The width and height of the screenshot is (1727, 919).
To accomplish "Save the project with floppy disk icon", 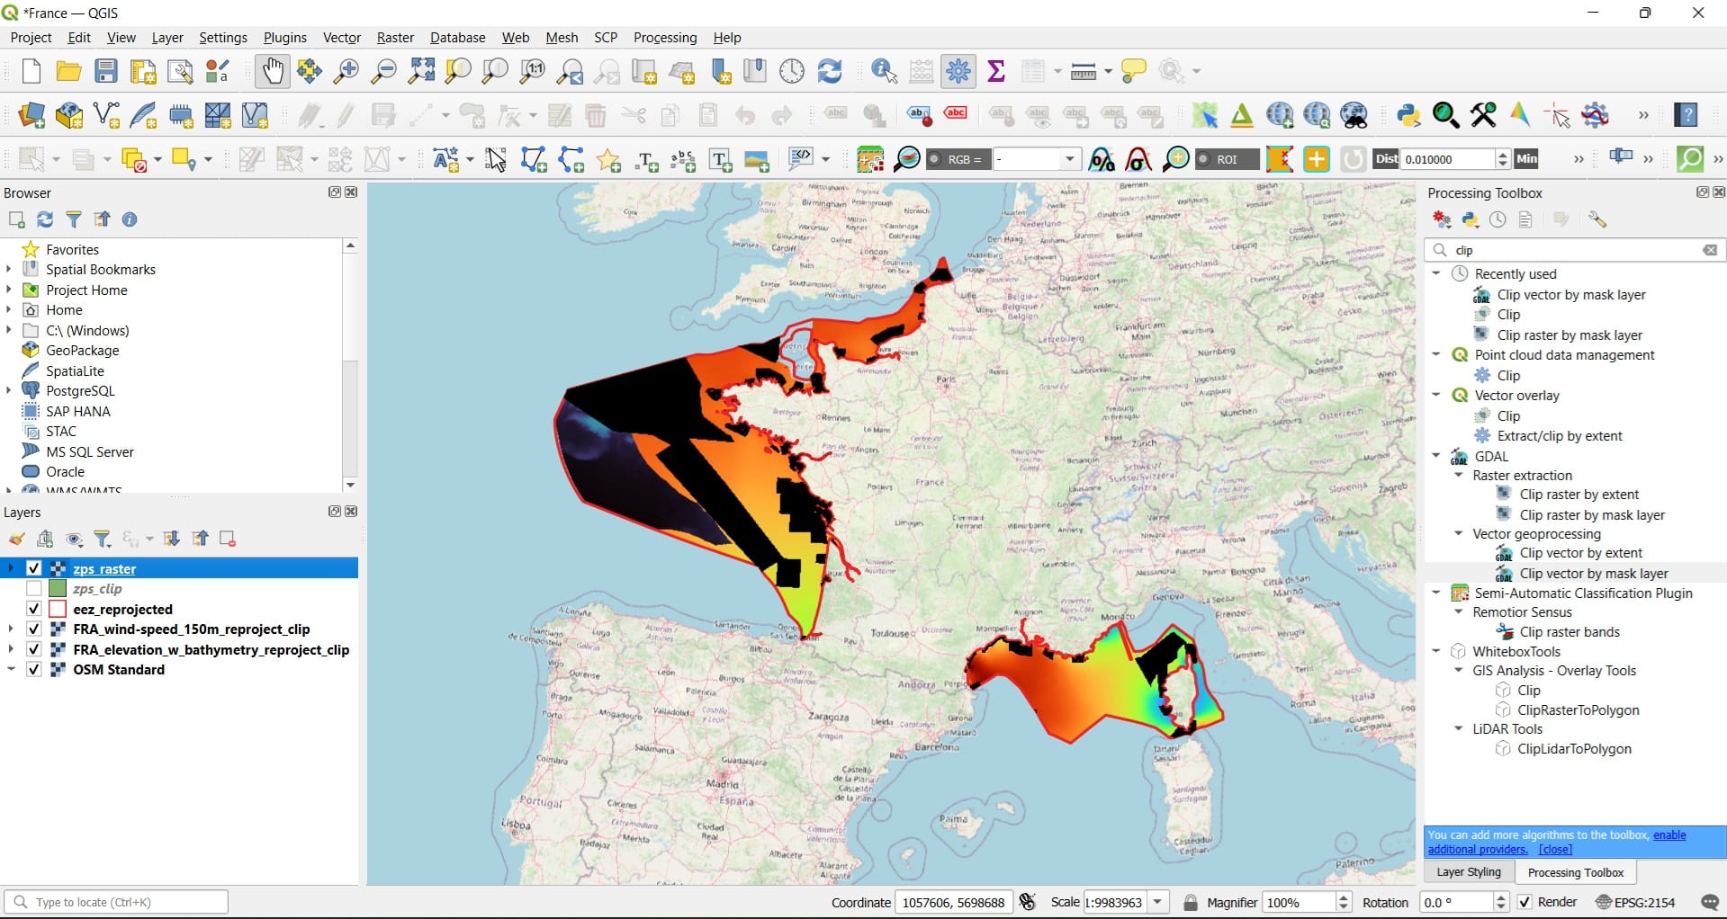I will [x=106, y=71].
